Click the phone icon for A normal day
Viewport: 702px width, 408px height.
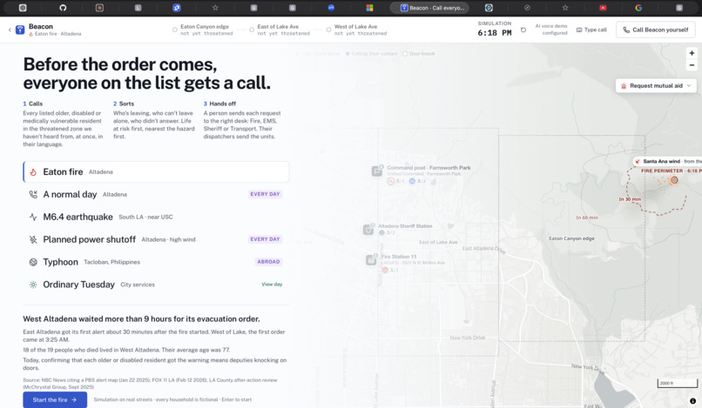[x=33, y=194]
